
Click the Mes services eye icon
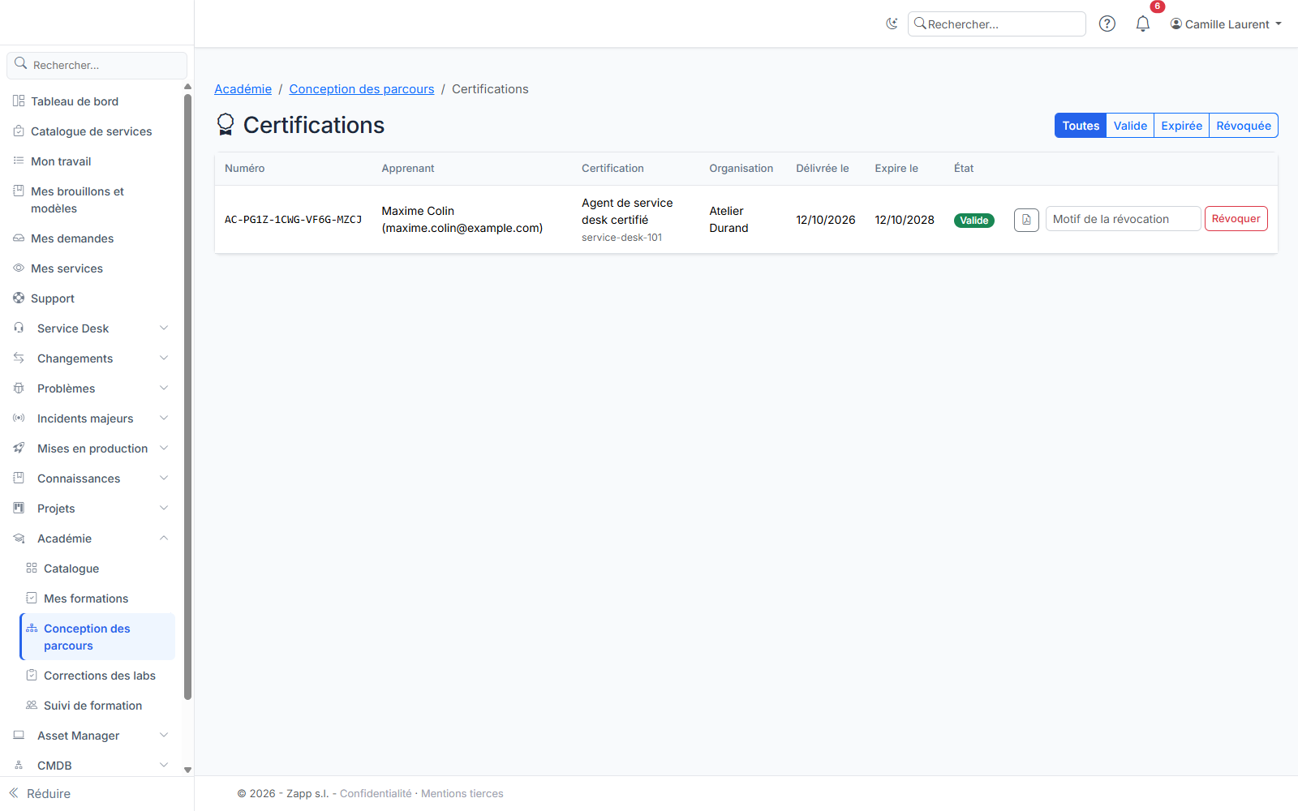pos(19,268)
